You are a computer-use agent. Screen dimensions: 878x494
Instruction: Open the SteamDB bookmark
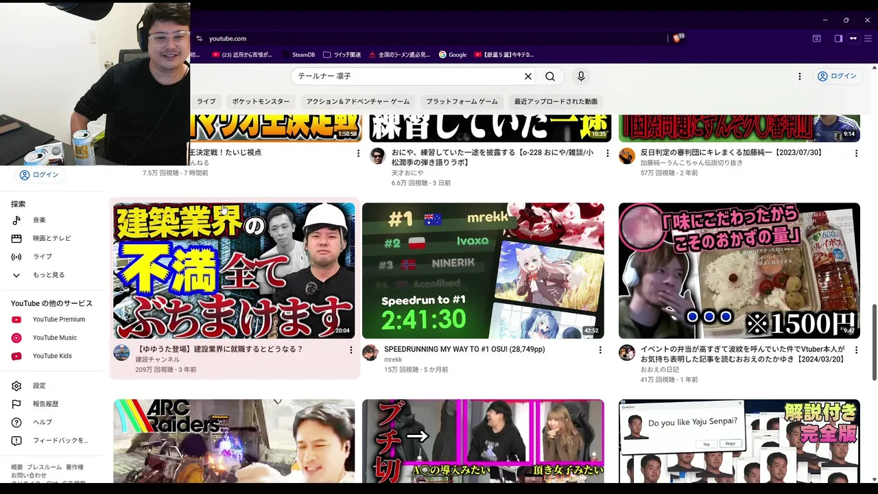298,55
